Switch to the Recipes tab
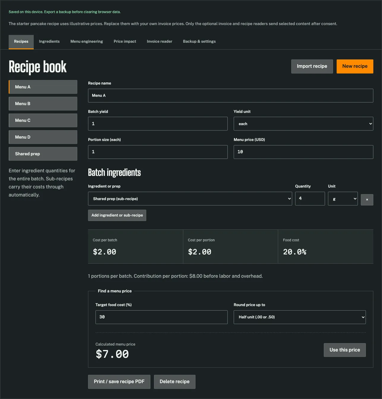382x399 pixels. pos(21,42)
